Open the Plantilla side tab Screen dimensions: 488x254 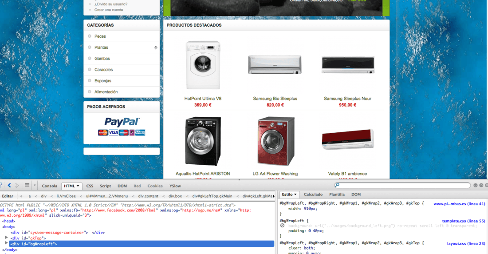[x=337, y=194]
